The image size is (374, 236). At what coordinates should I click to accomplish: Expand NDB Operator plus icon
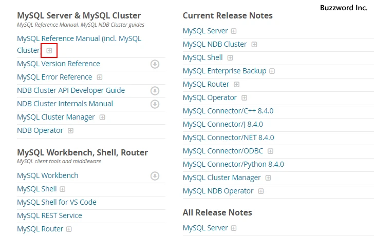70,131
